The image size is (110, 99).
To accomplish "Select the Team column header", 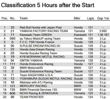I will [24, 18].
